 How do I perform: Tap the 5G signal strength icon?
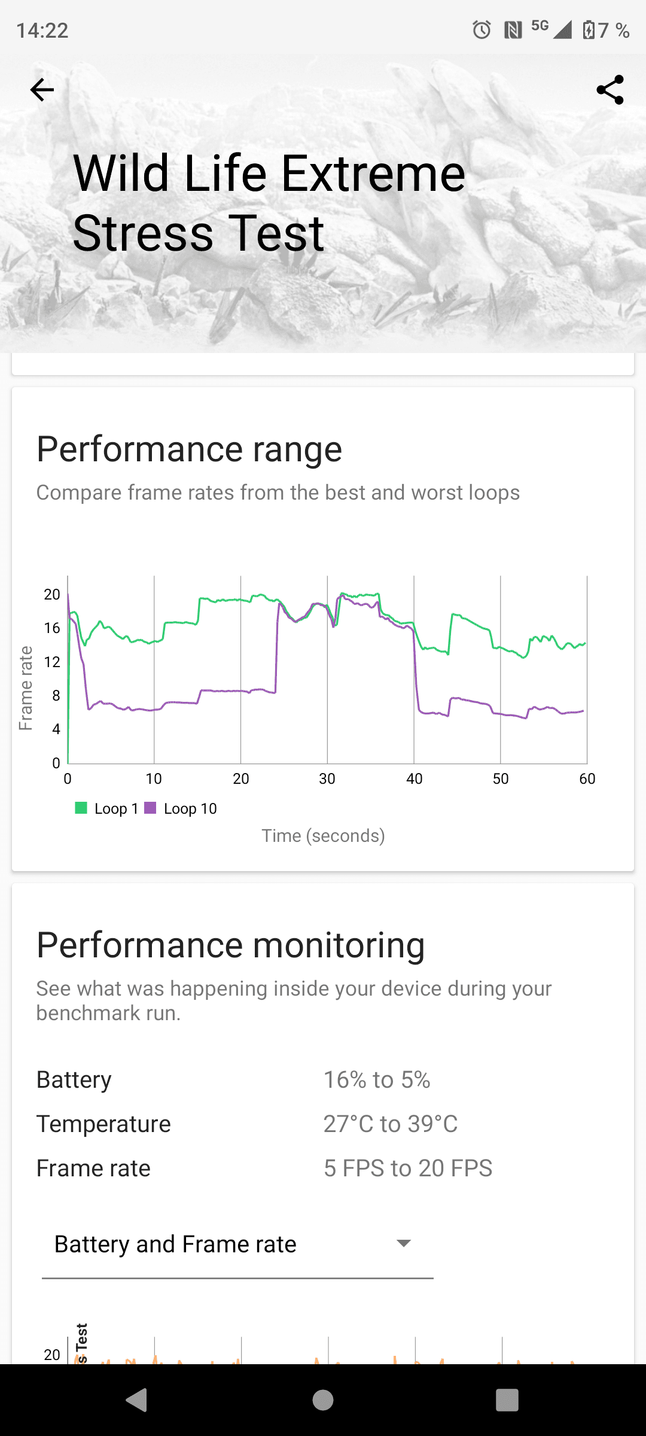pyautogui.click(x=552, y=29)
